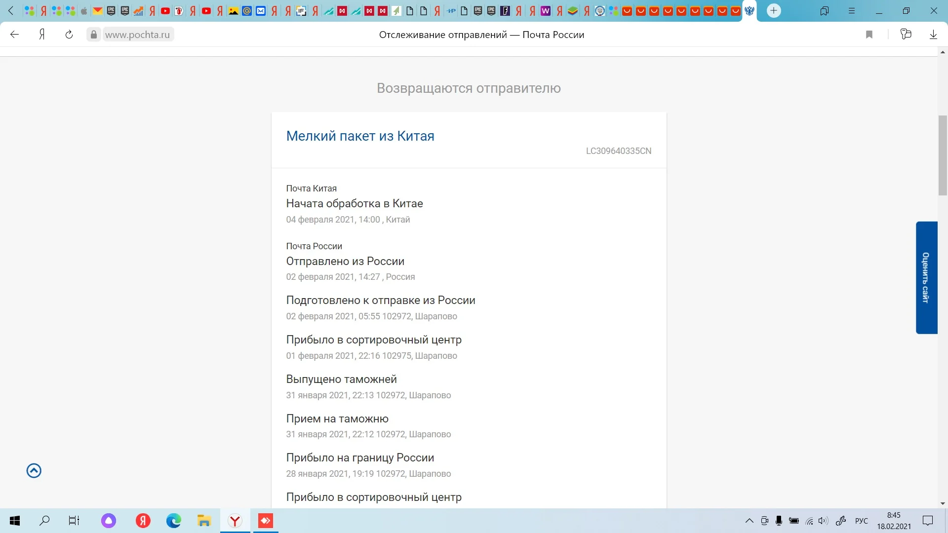Open Windows Start menu

(x=15, y=521)
